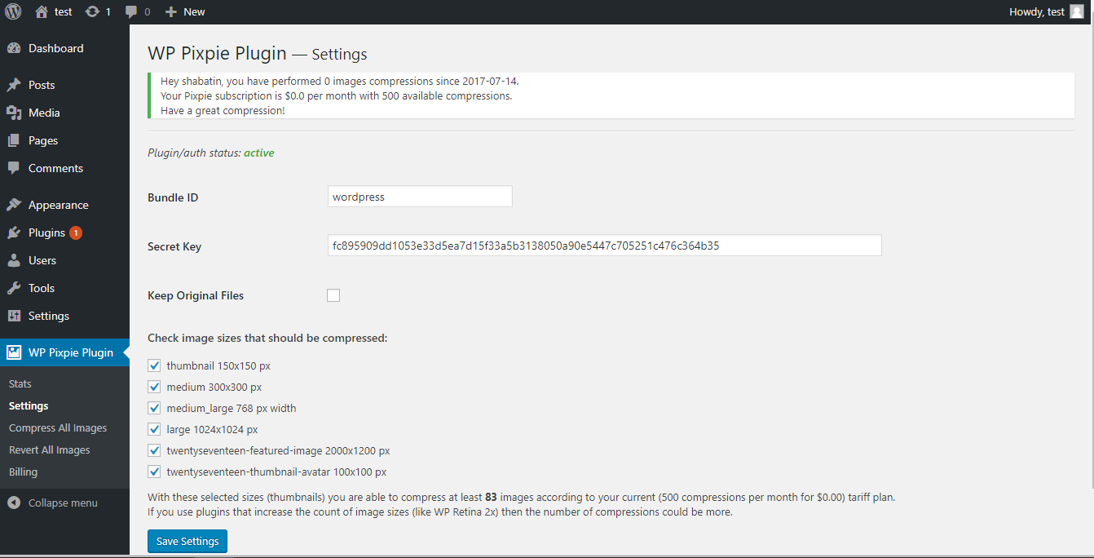Collapse the admin sidebar menu
Viewport: 1094px width, 558px height.
click(53, 503)
